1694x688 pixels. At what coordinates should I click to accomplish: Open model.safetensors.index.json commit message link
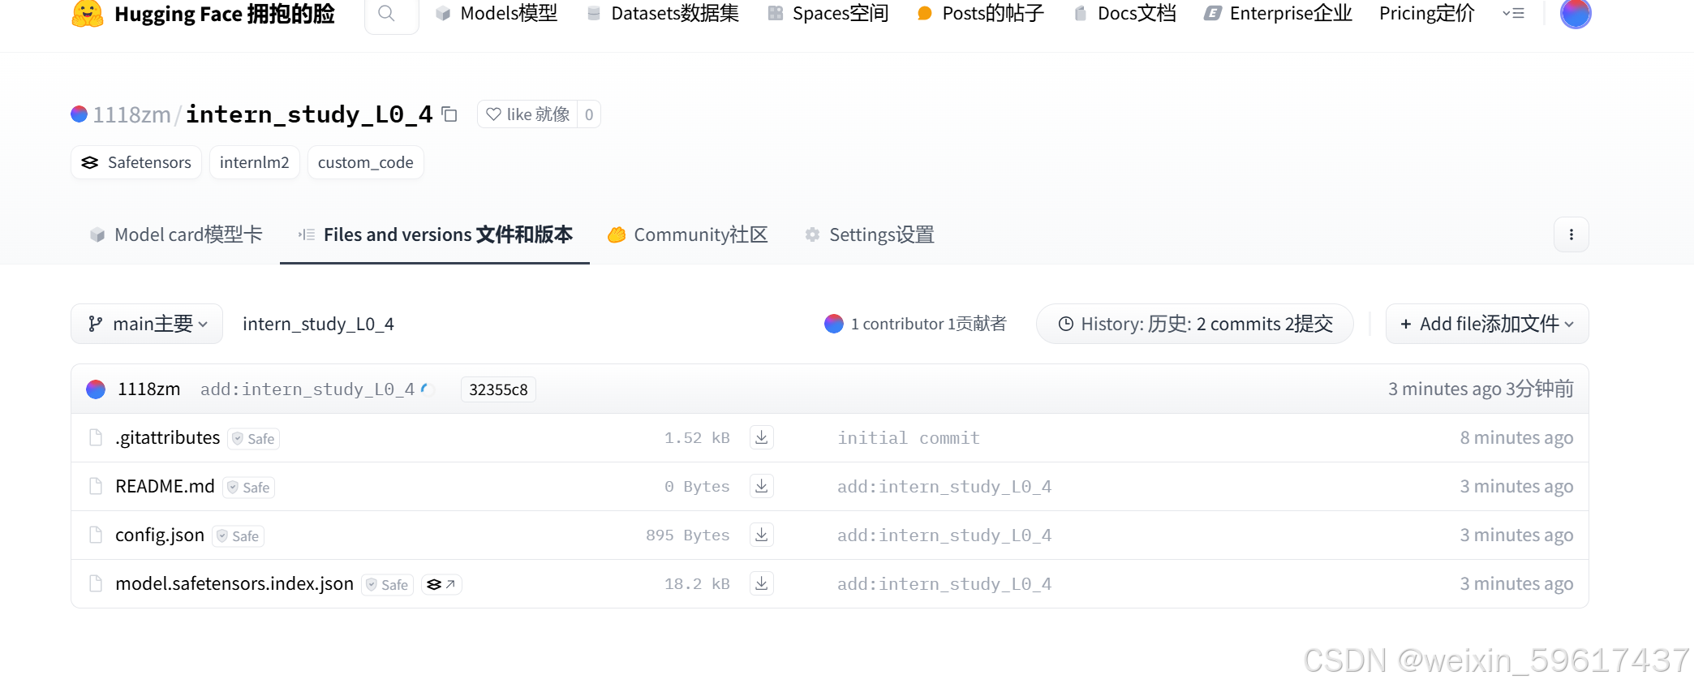pyautogui.click(x=944, y=584)
